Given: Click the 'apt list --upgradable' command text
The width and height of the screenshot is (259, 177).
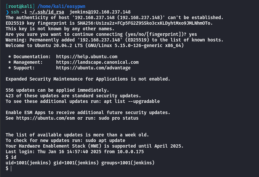Looking at the screenshot, I should tap(132, 101).
